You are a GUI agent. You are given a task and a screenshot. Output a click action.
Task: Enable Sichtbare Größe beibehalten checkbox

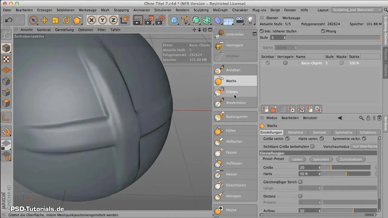(x=313, y=146)
